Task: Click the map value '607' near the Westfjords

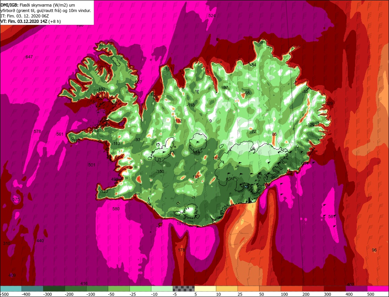Action: coord(138,82)
